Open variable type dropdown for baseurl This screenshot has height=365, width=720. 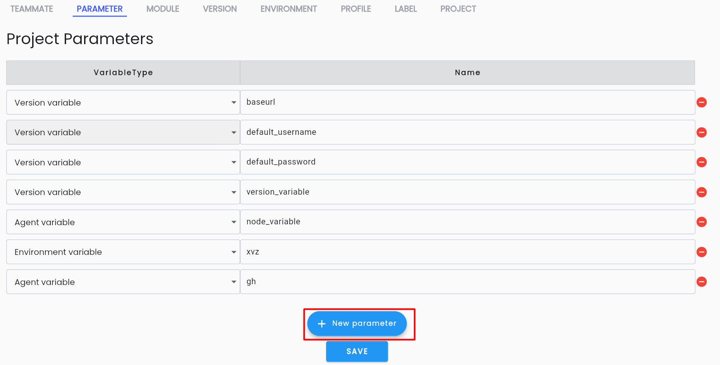tap(123, 102)
